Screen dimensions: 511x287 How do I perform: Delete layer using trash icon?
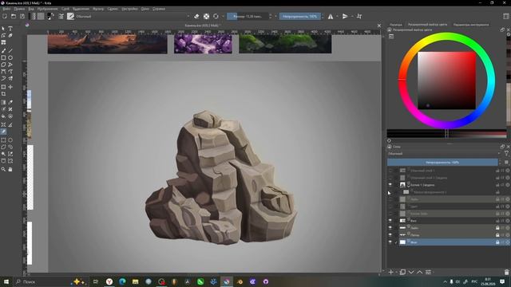[x=506, y=272]
